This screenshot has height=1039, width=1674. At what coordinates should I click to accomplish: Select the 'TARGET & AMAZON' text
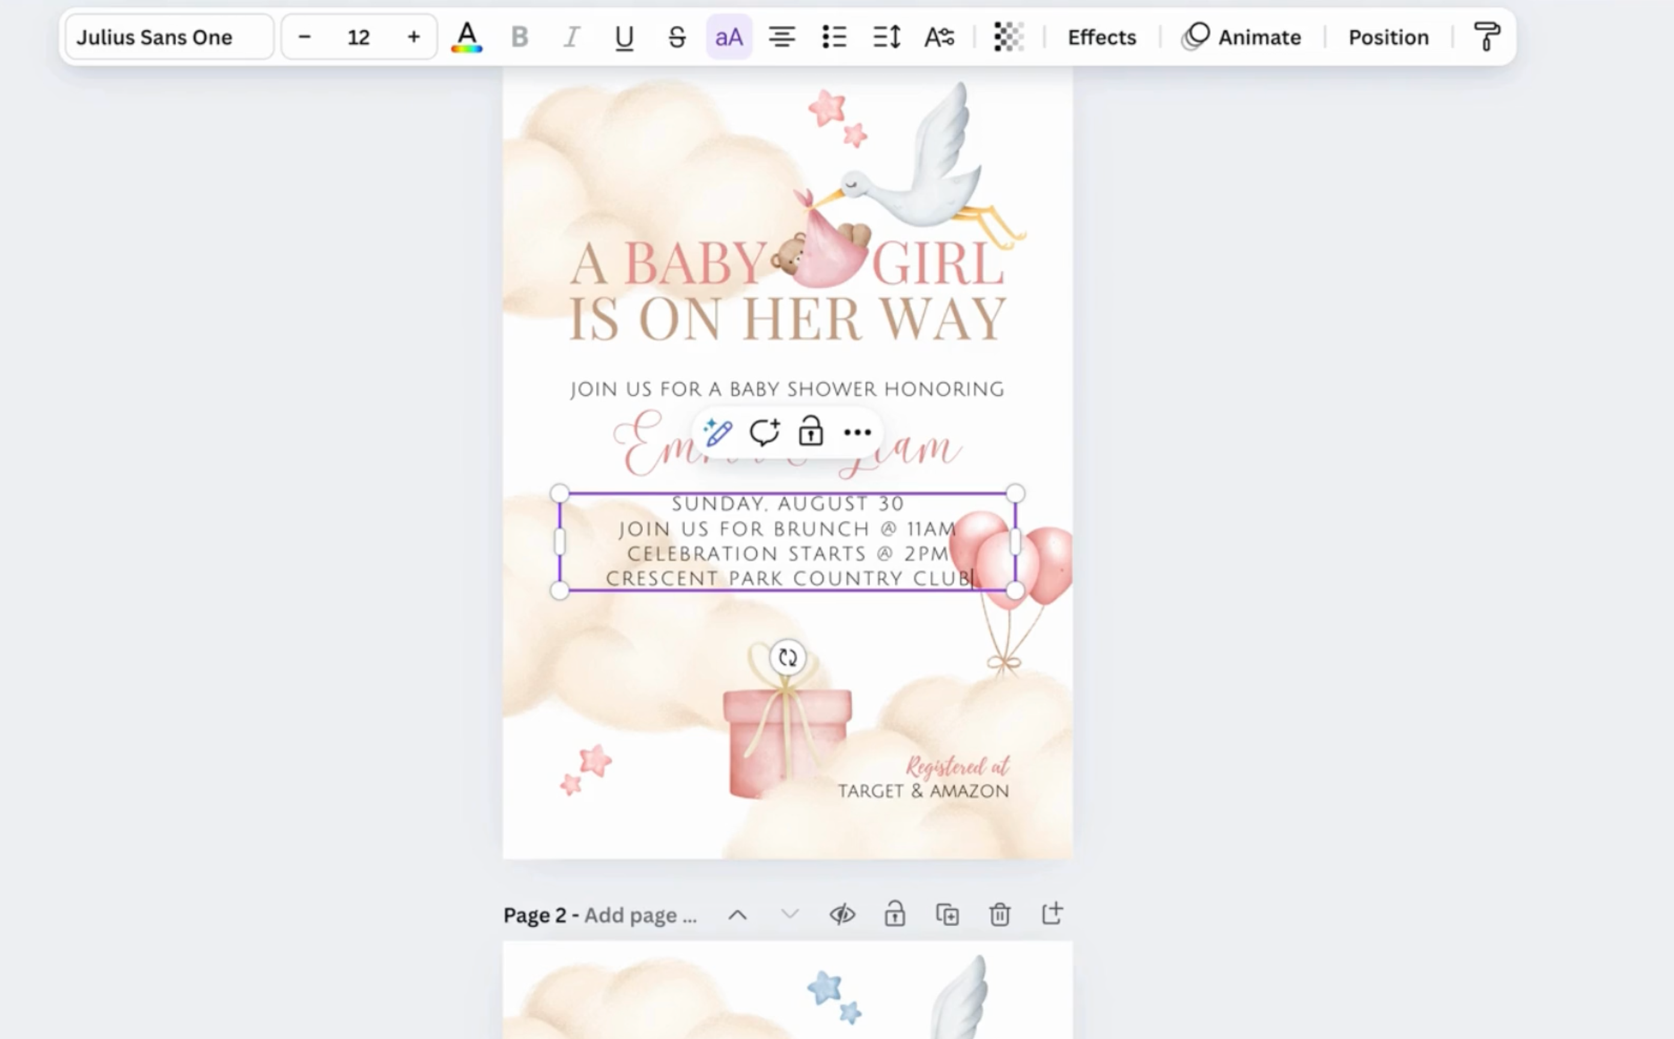924,792
